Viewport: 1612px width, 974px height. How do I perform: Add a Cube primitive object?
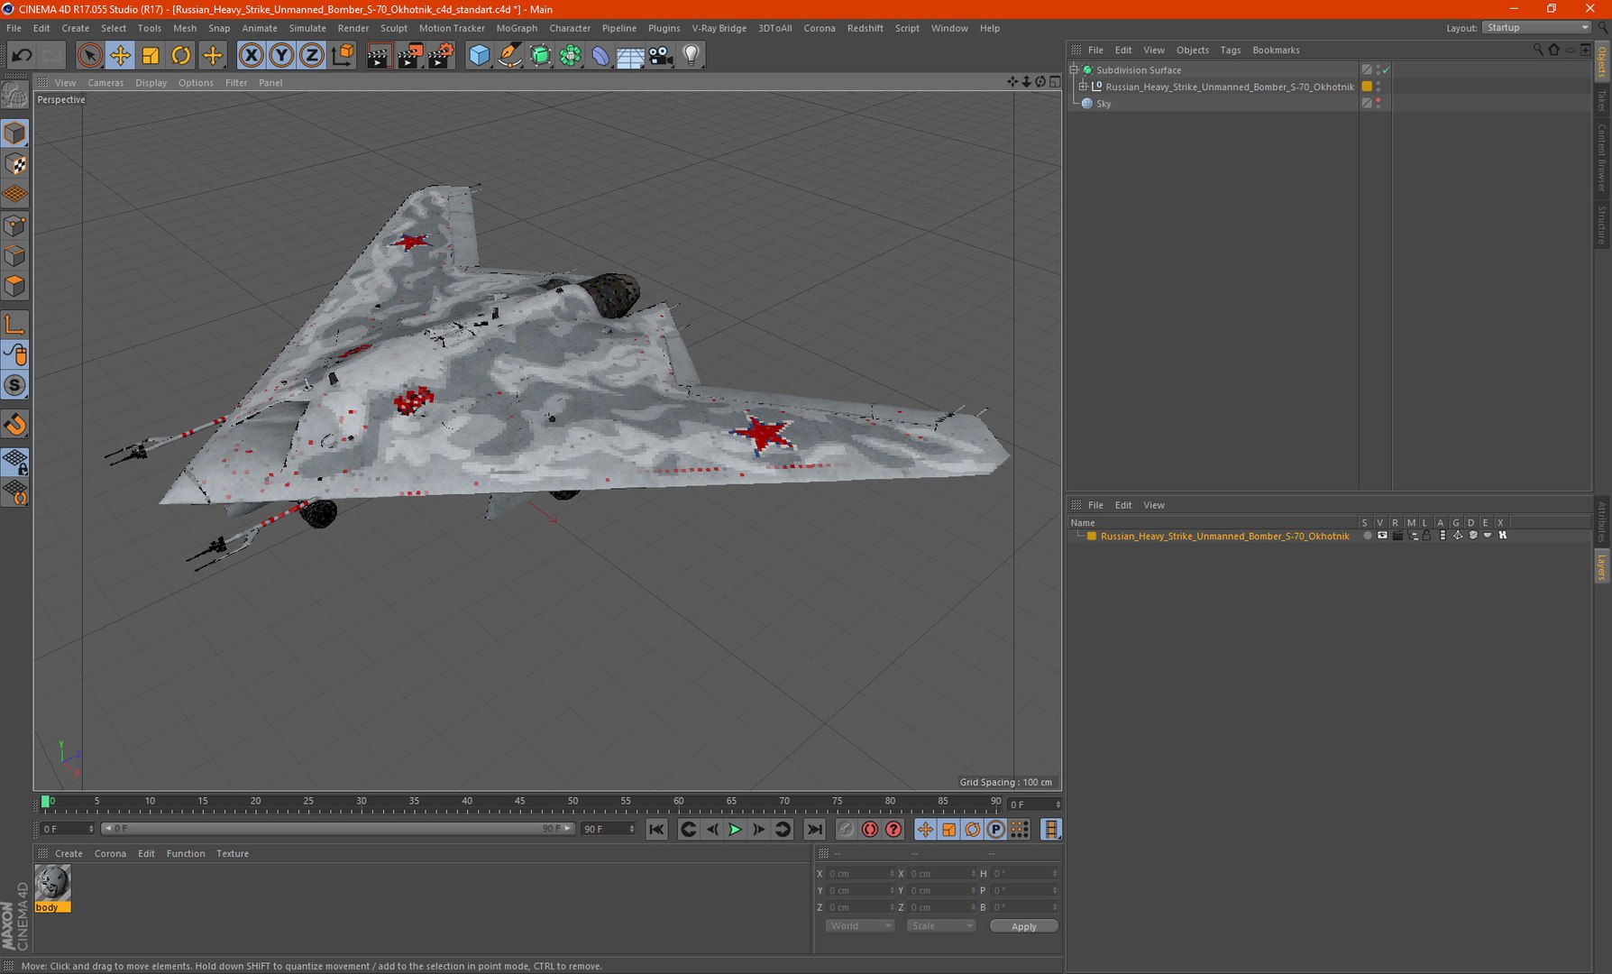point(479,56)
